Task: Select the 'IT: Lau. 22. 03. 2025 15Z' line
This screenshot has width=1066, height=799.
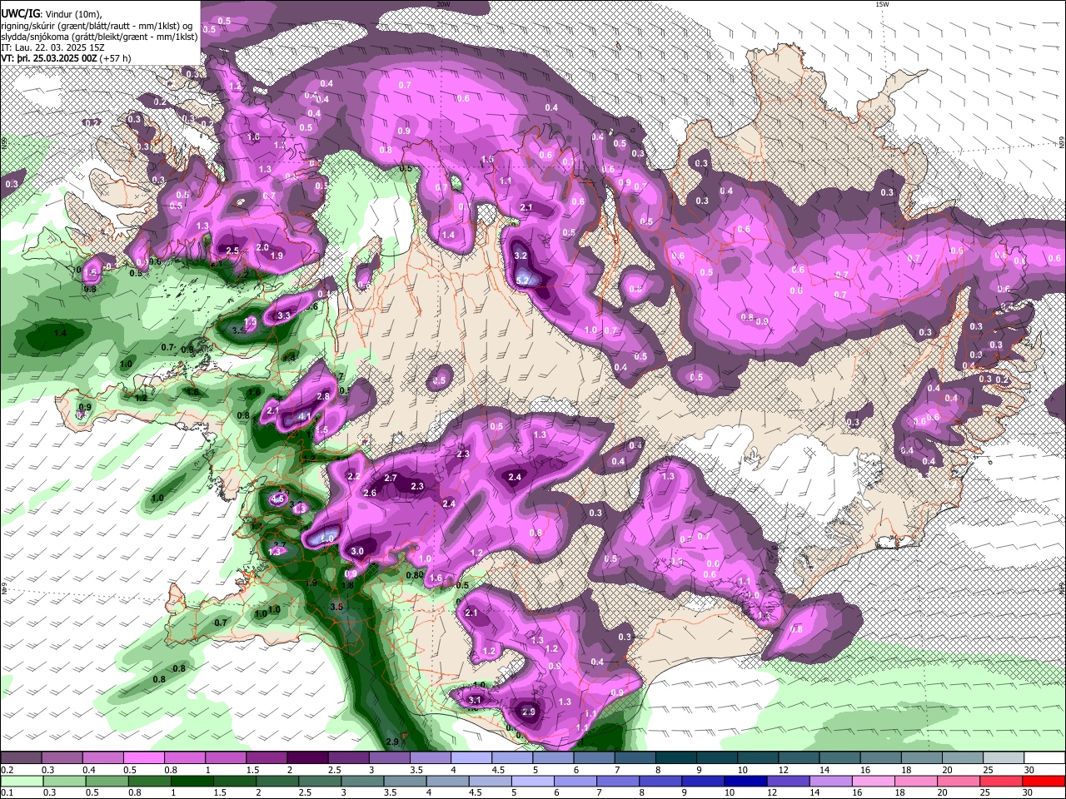Action: (53, 48)
